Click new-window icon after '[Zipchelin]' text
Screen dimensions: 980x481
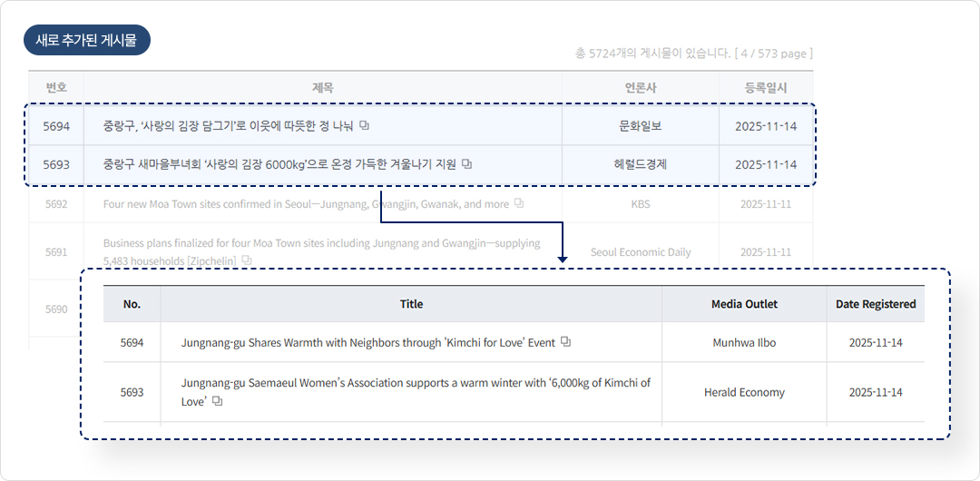247,260
